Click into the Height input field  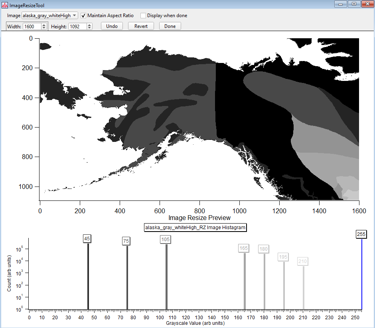[x=77, y=26]
